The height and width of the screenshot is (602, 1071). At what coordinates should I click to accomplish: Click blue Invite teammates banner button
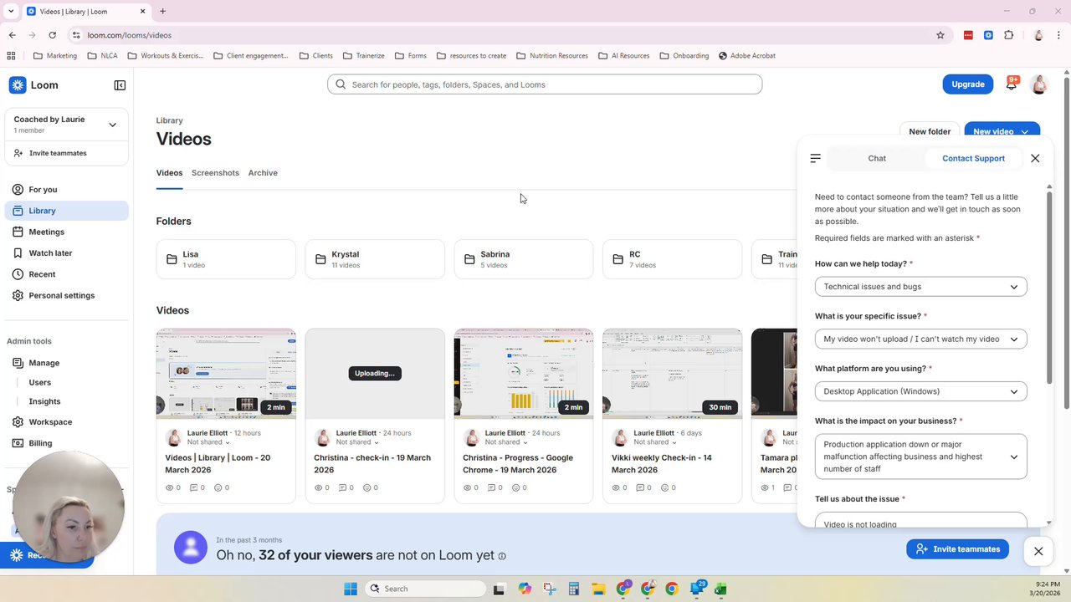[957, 549]
